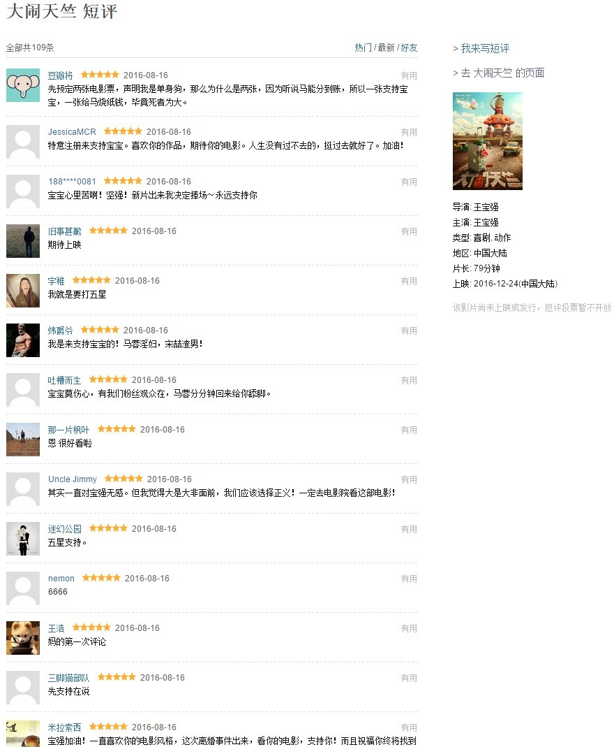Open the 大闹天竺 movie poster
This screenshot has height=747, width=614.
pyautogui.click(x=488, y=141)
